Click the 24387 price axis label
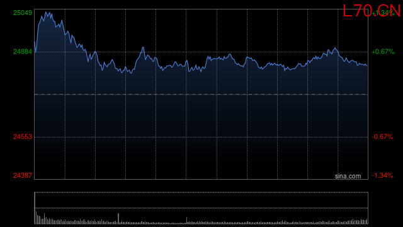403x227 pixels. tap(23, 175)
